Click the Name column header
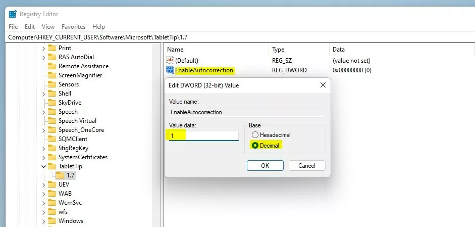Viewport: 475px width, 227px height. (216, 50)
